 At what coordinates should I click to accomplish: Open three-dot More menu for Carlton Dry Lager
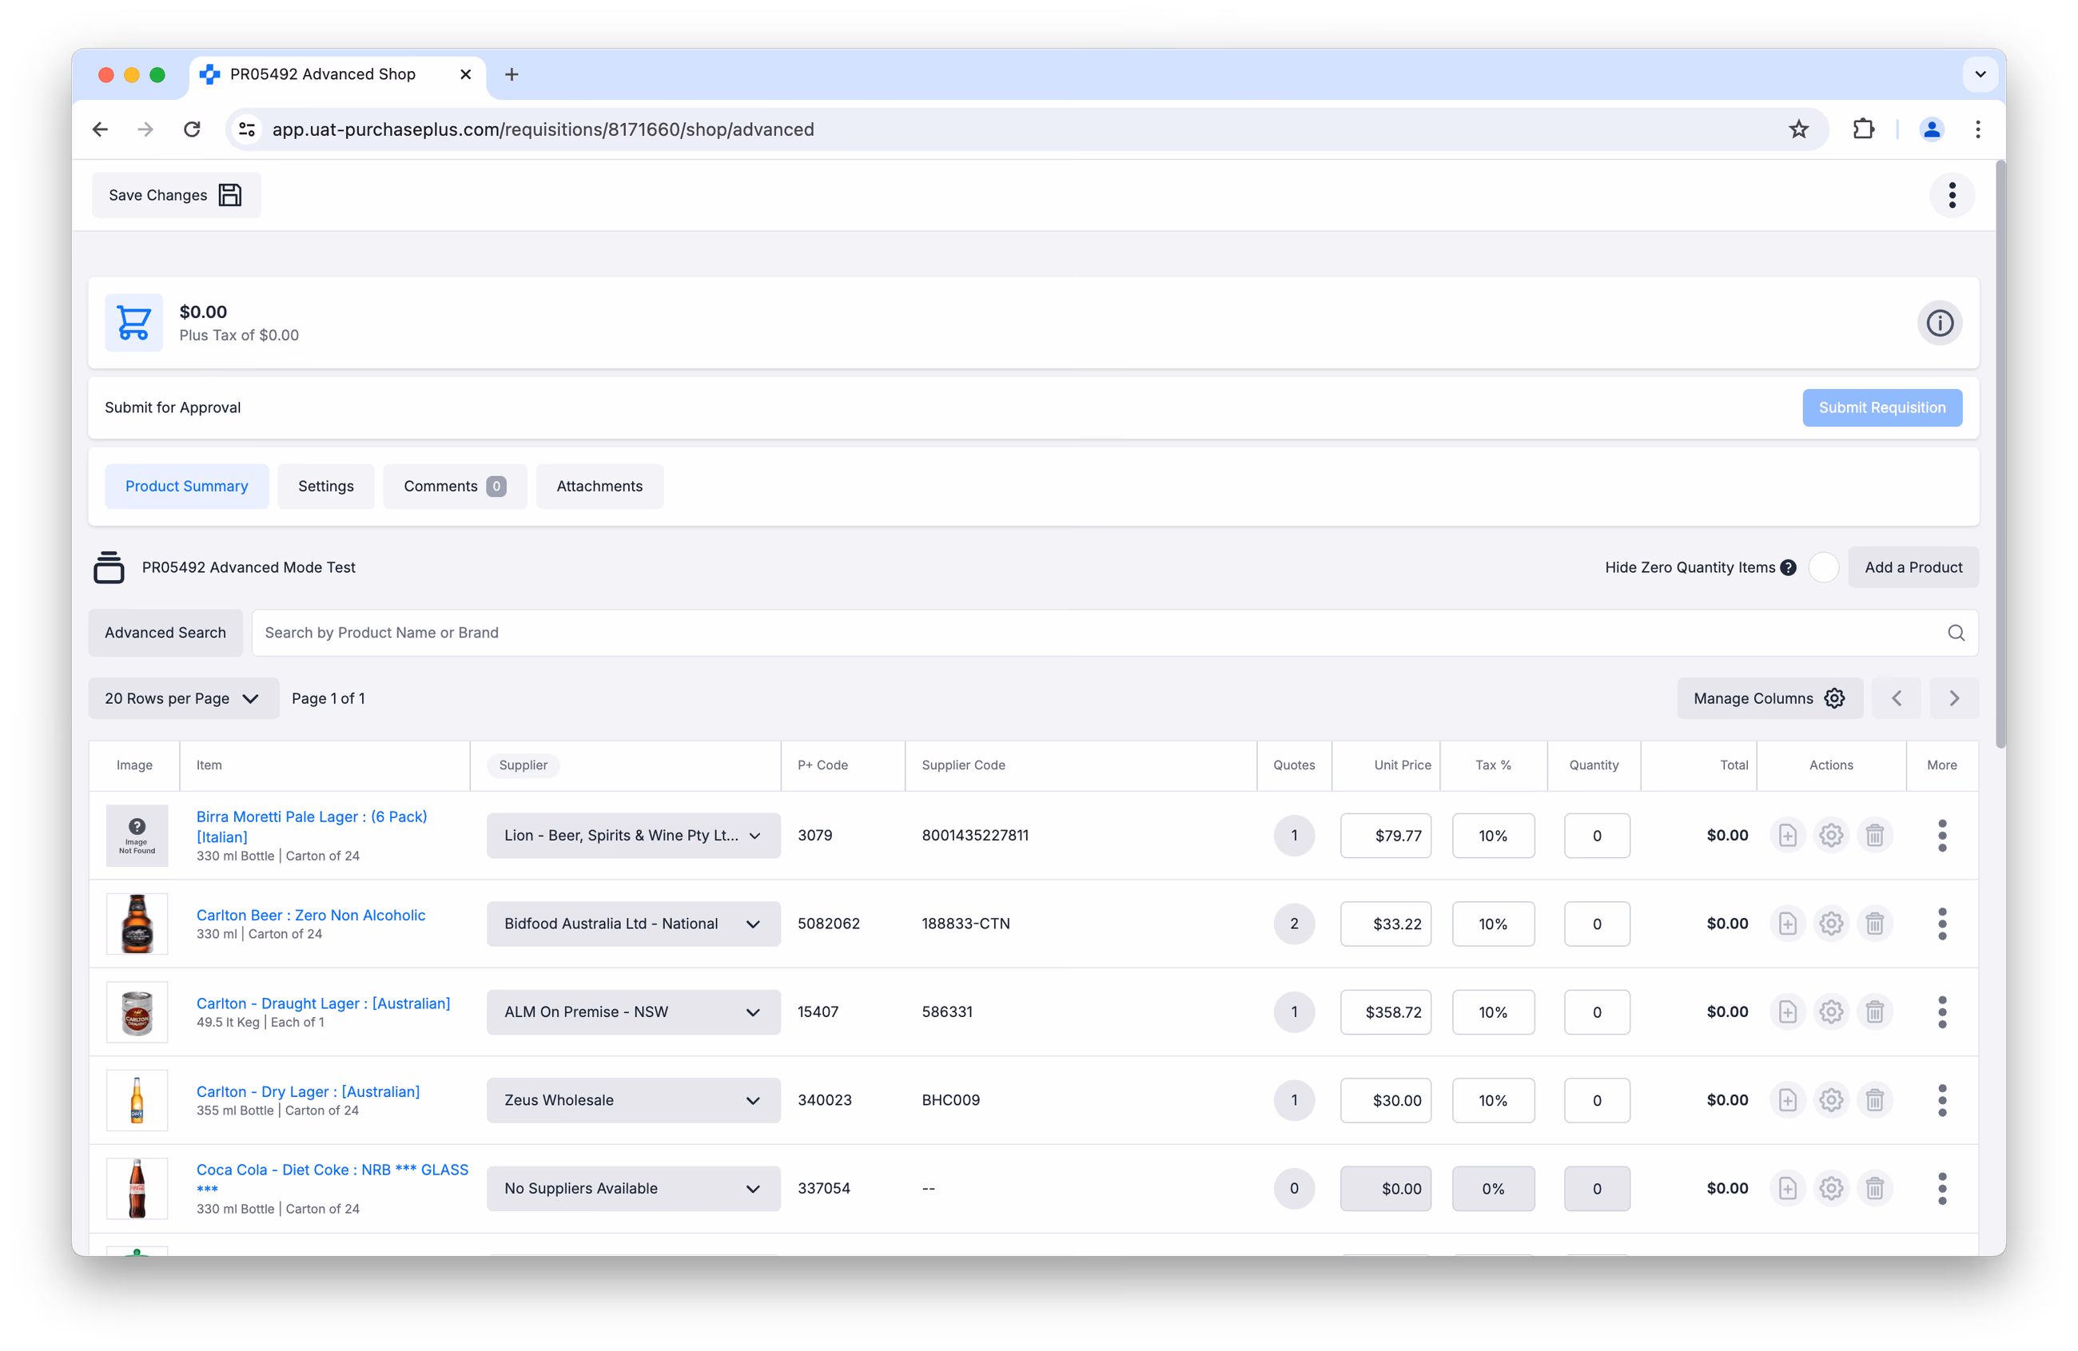point(1942,1099)
